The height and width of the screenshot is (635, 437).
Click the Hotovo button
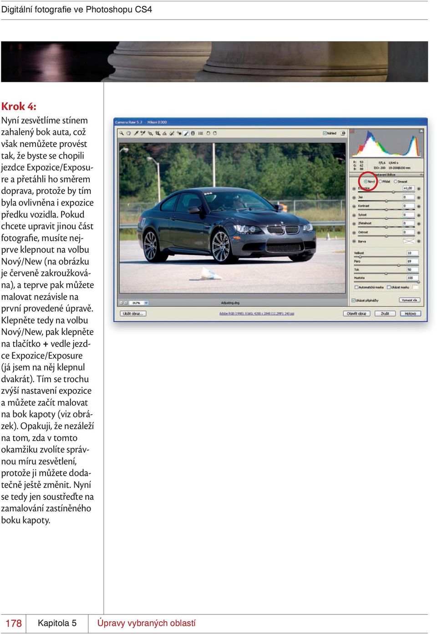click(x=411, y=314)
